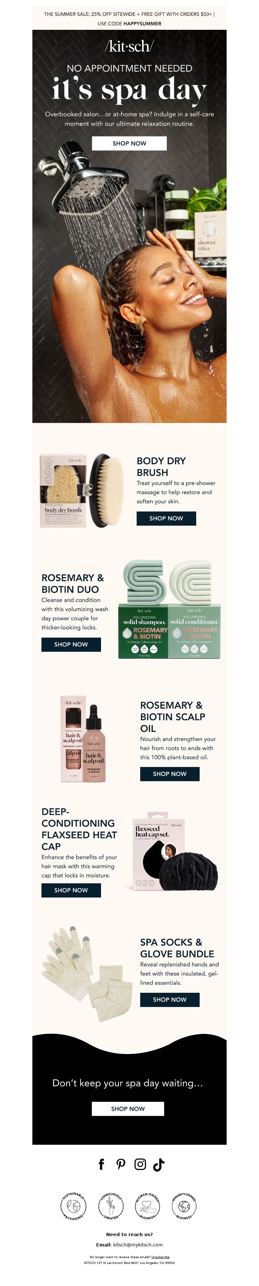
Task: Shop the Body Dry Brush
Action: [x=166, y=518]
